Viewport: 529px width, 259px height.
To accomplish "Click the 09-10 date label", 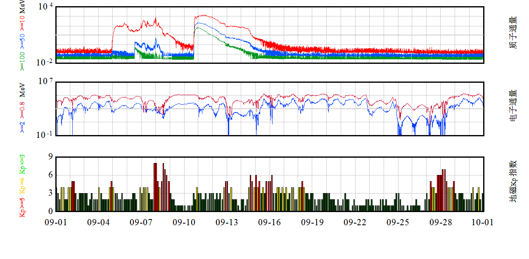I will point(184,222).
